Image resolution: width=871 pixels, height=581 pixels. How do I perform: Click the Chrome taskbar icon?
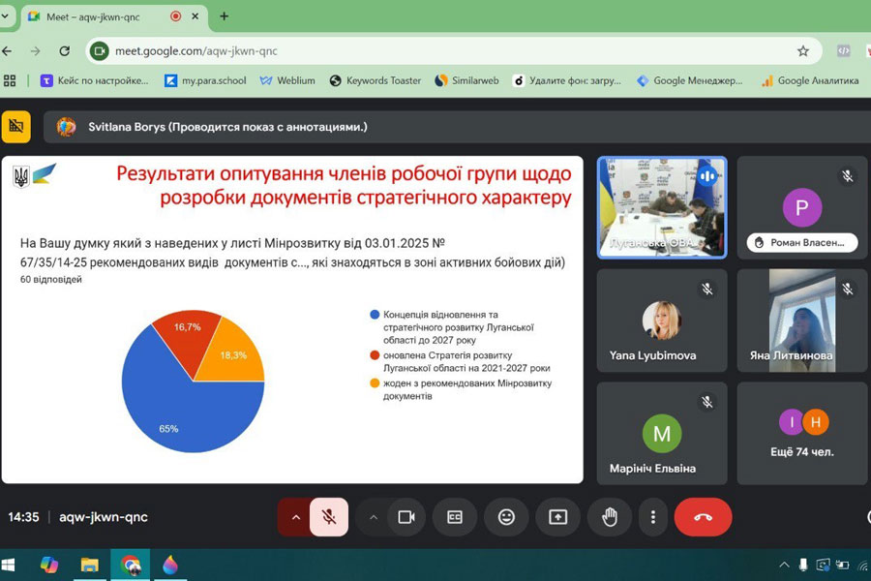130,566
